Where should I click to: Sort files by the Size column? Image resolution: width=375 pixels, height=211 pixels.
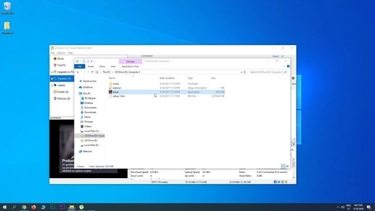[213, 78]
